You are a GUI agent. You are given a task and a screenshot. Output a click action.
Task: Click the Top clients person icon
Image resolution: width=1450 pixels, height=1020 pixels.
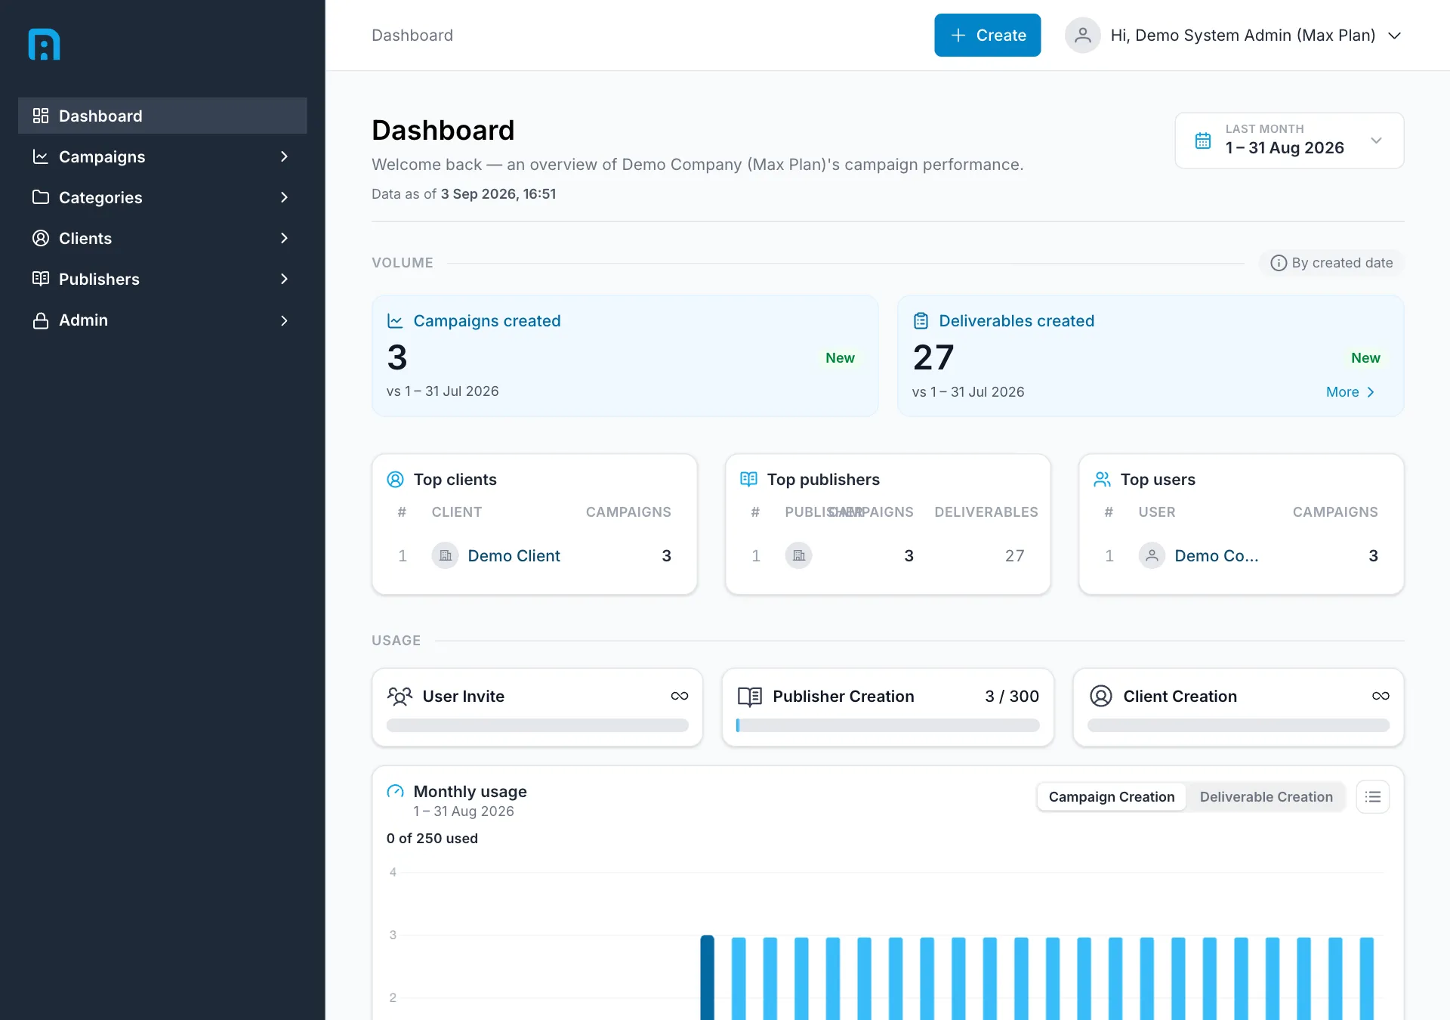395,480
